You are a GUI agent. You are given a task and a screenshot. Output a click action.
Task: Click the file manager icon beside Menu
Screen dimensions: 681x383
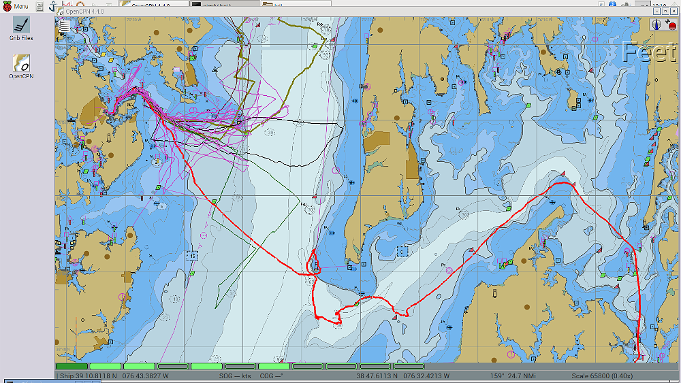39,5
